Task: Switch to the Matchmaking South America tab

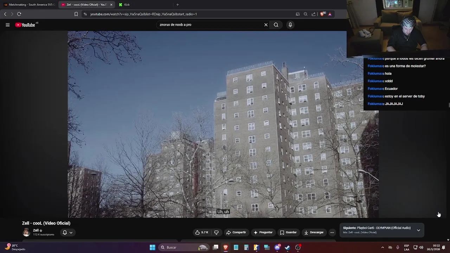Action: [29, 5]
